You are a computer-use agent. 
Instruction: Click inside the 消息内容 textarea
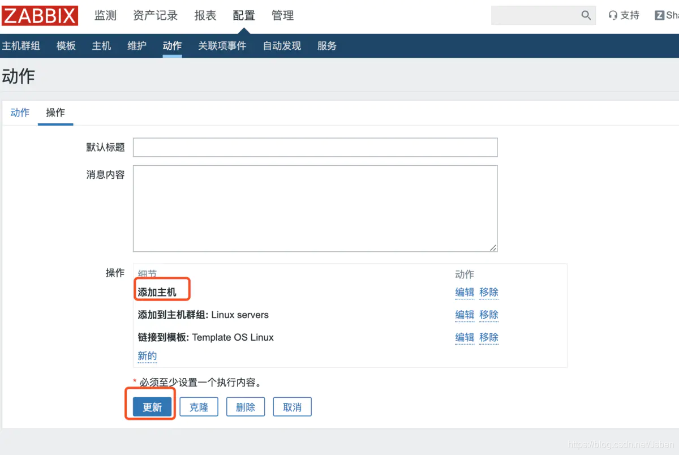coord(315,208)
